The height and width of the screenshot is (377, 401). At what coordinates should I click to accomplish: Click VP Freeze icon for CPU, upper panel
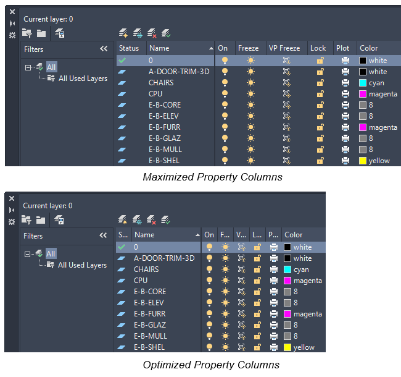pos(287,94)
